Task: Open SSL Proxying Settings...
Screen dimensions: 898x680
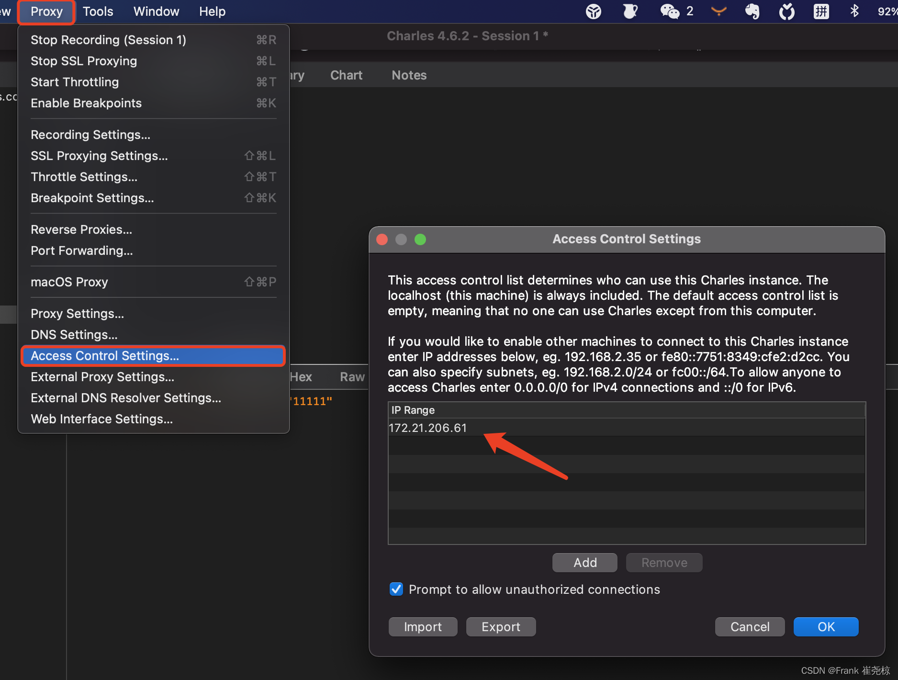Action: coord(153,156)
